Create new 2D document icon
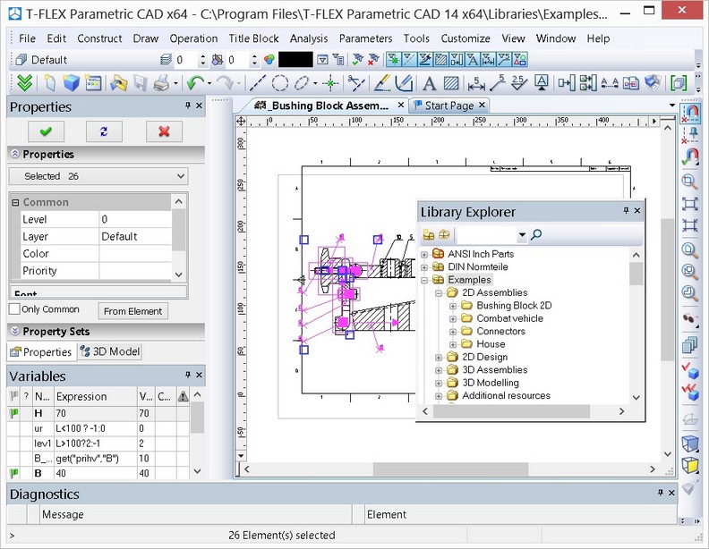Image resolution: width=709 pixels, height=549 pixels. (x=50, y=83)
